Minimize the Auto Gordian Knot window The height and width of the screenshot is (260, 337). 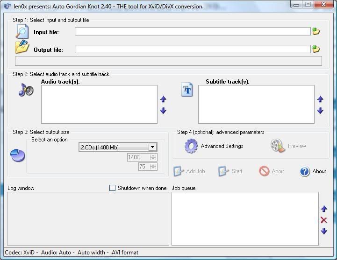pyautogui.click(x=296, y=5)
